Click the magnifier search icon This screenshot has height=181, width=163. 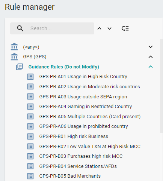pyautogui.click(x=20, y=28)
